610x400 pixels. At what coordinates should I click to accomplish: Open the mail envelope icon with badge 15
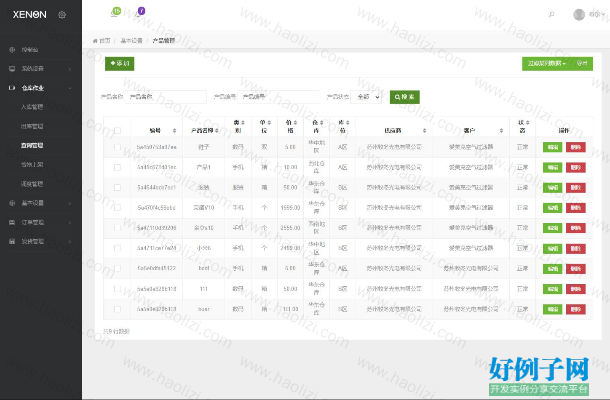tap(114, 14)
